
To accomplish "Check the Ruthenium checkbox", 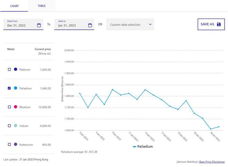I will coord(9,144).
